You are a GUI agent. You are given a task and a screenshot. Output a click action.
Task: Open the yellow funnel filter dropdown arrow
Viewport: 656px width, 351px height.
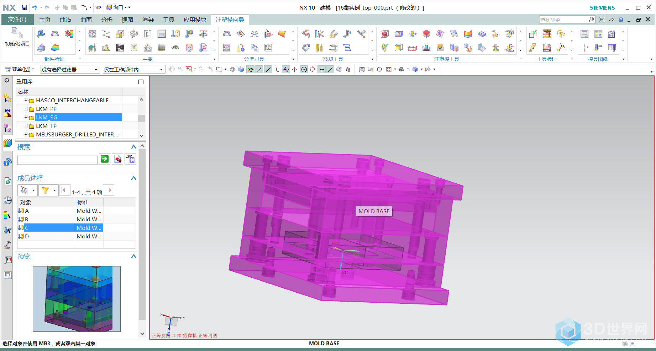tap(54, 191)
